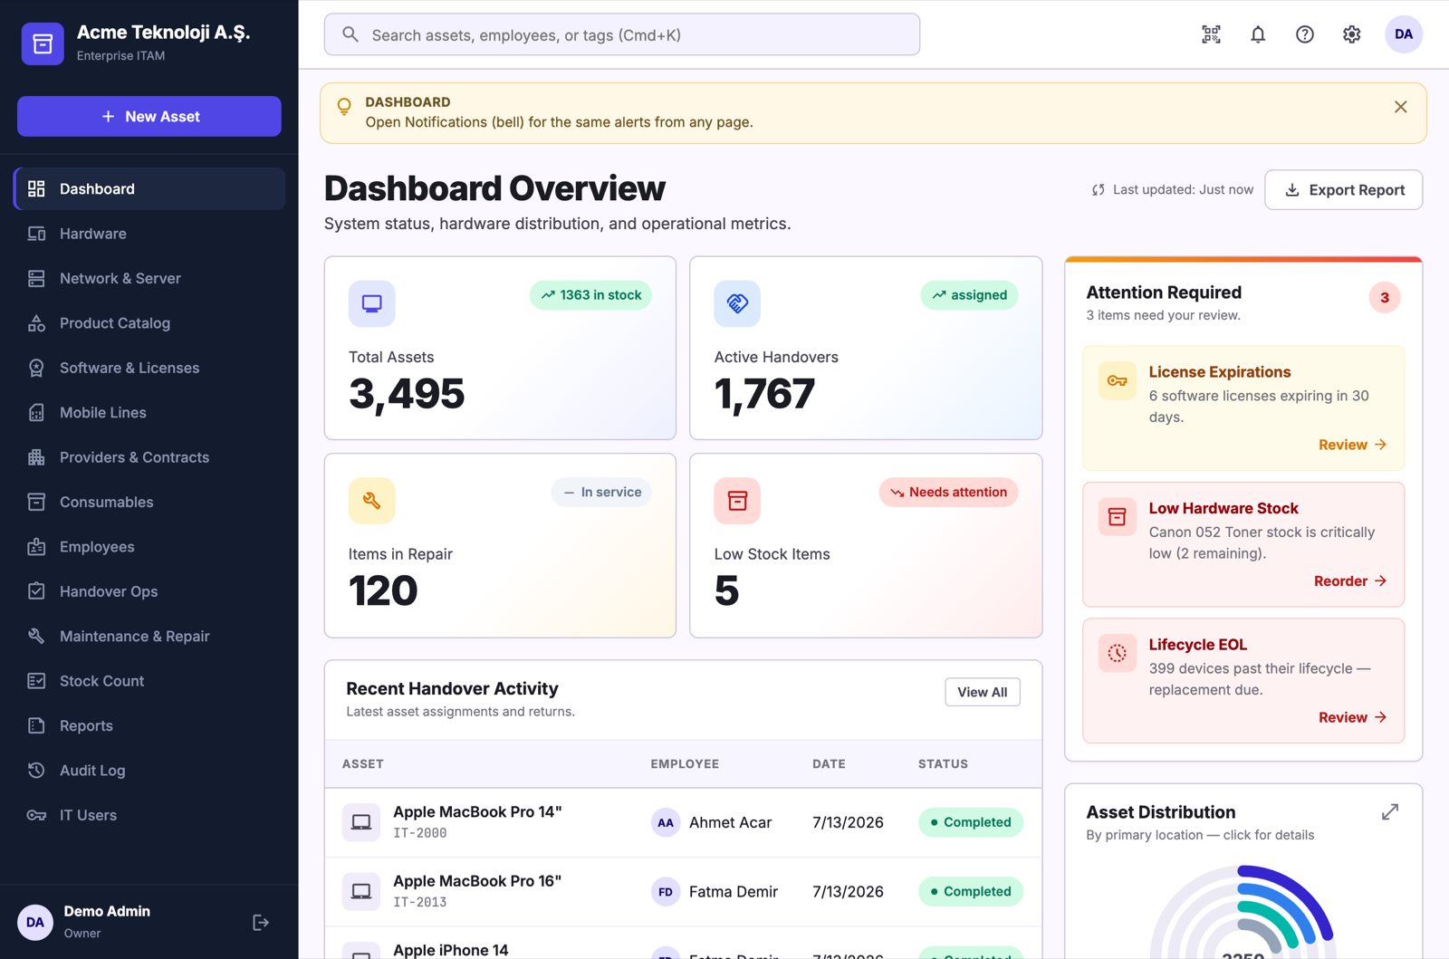
Task: Click the AA avatar for Ahmet Acar
Action: pos(666,822)
